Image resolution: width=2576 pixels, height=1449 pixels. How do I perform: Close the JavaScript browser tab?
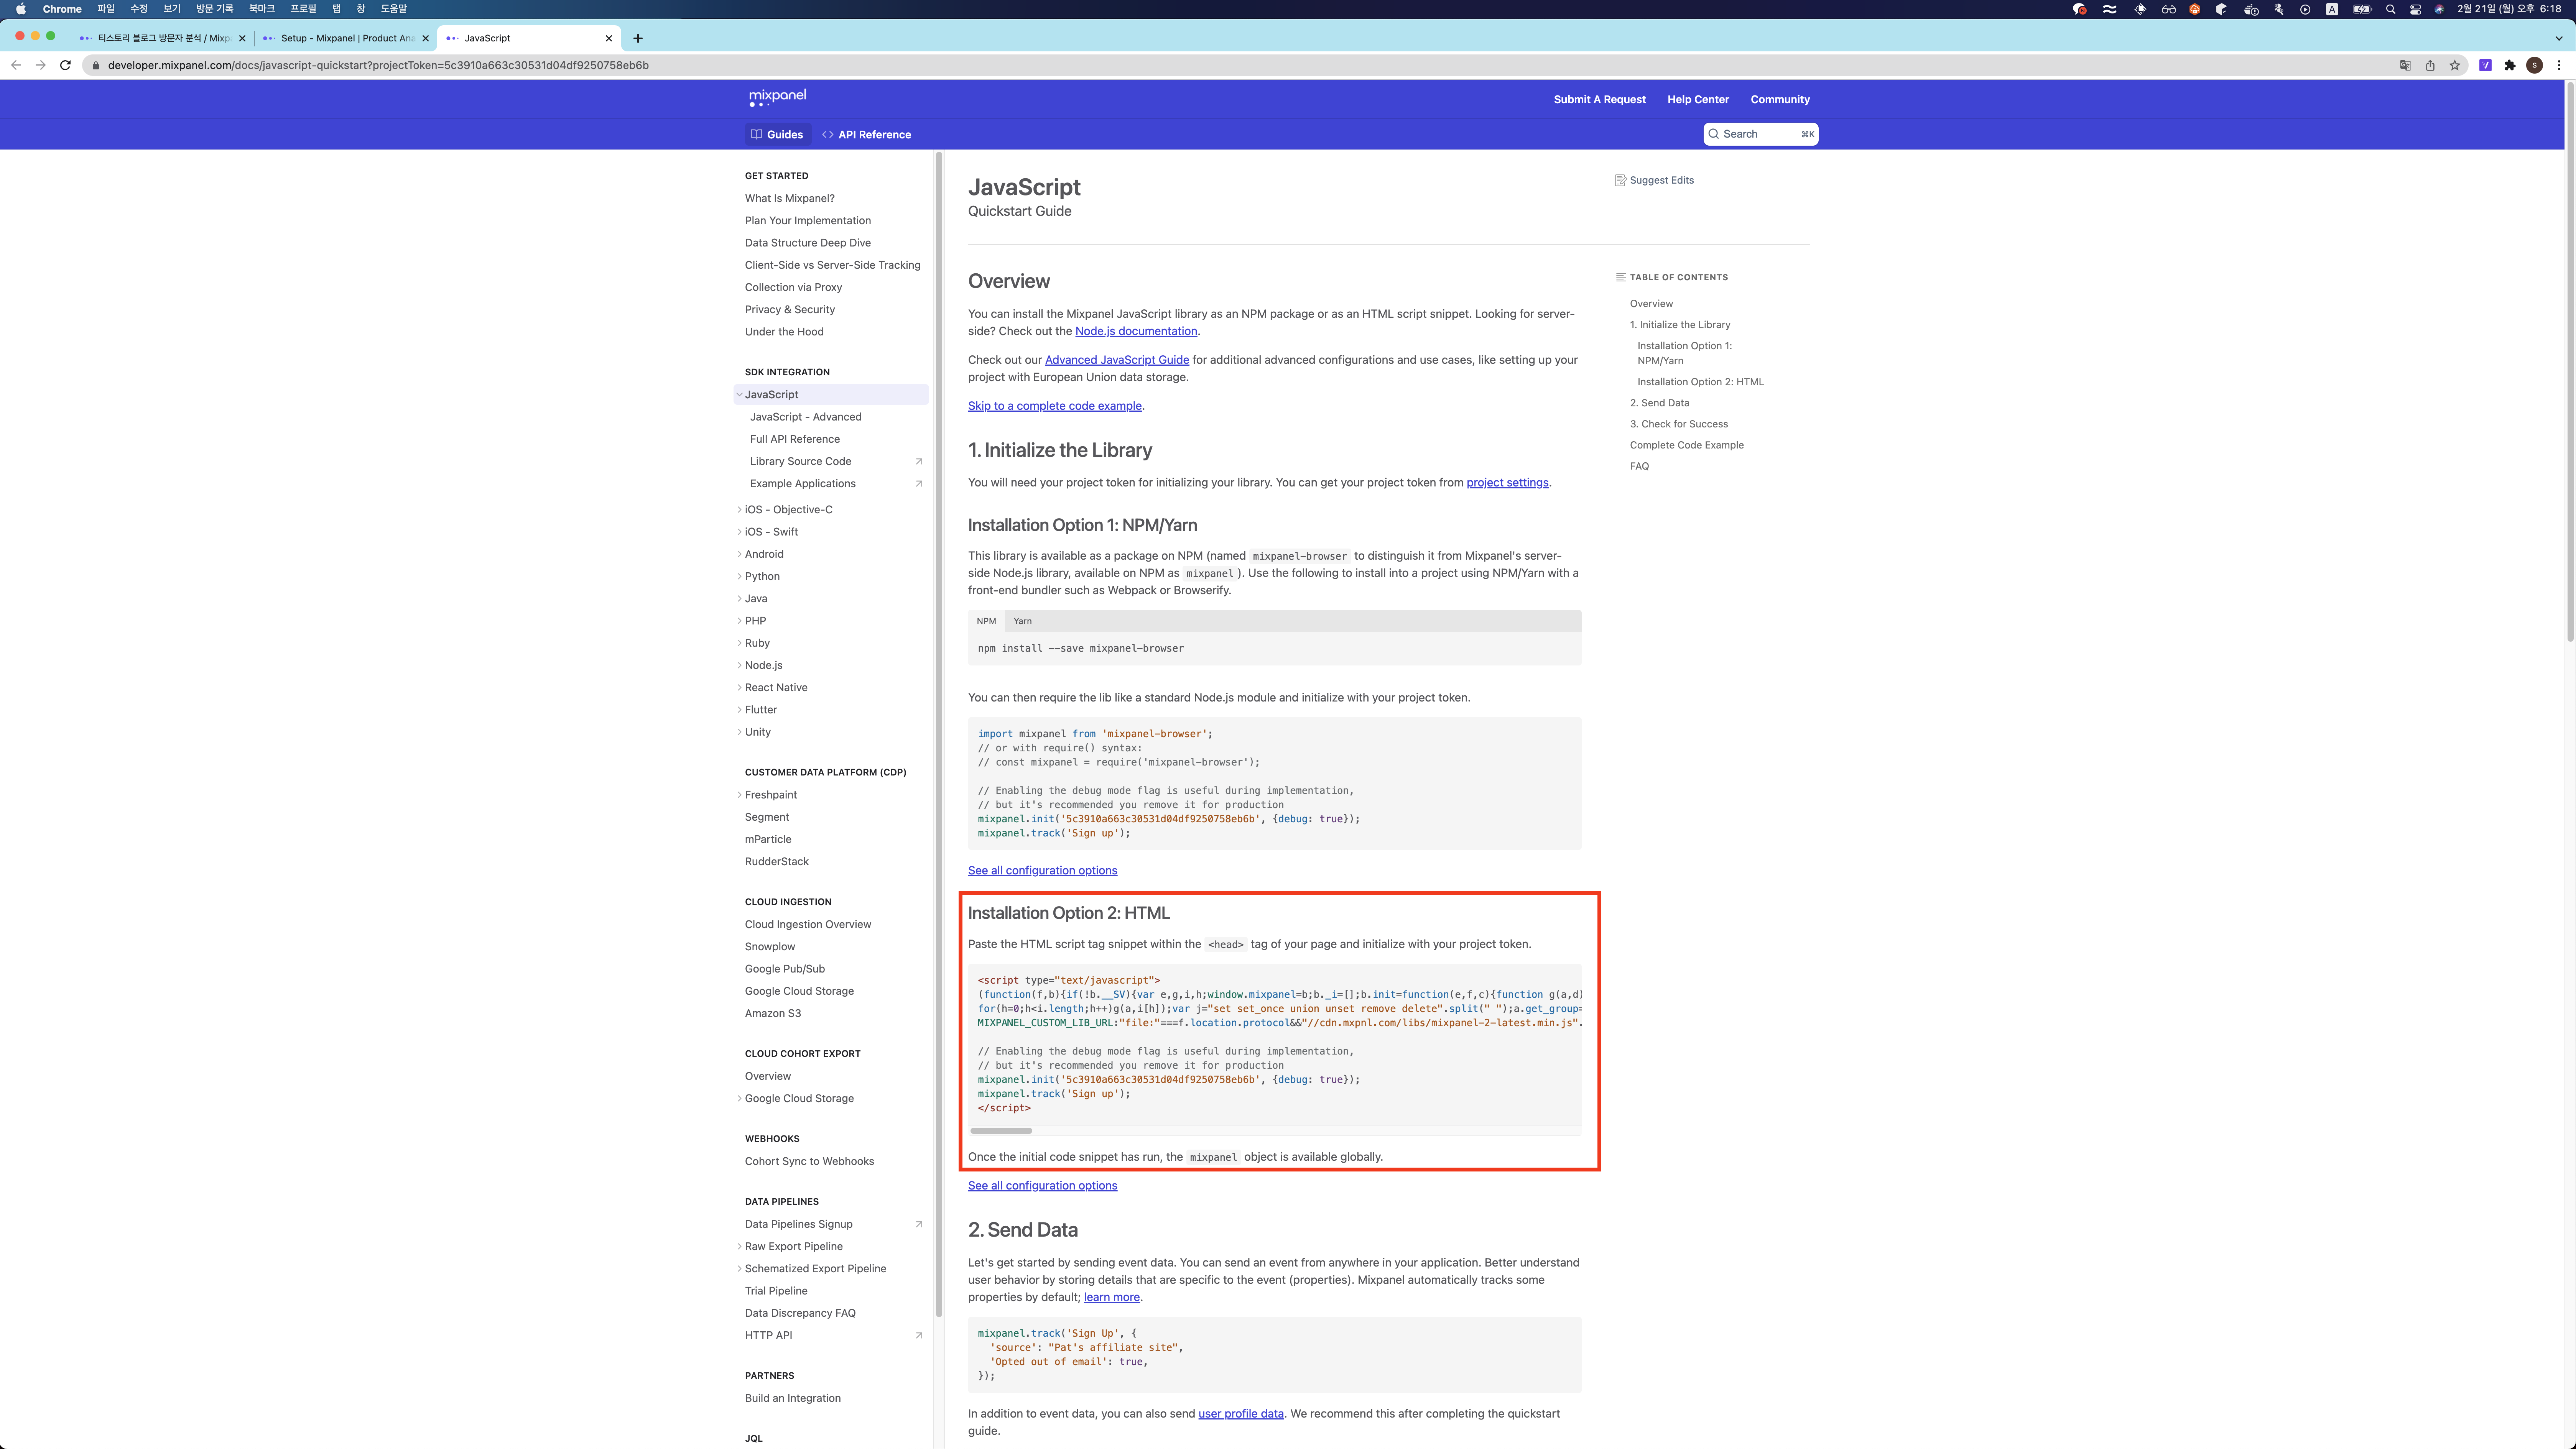[608, 38]
